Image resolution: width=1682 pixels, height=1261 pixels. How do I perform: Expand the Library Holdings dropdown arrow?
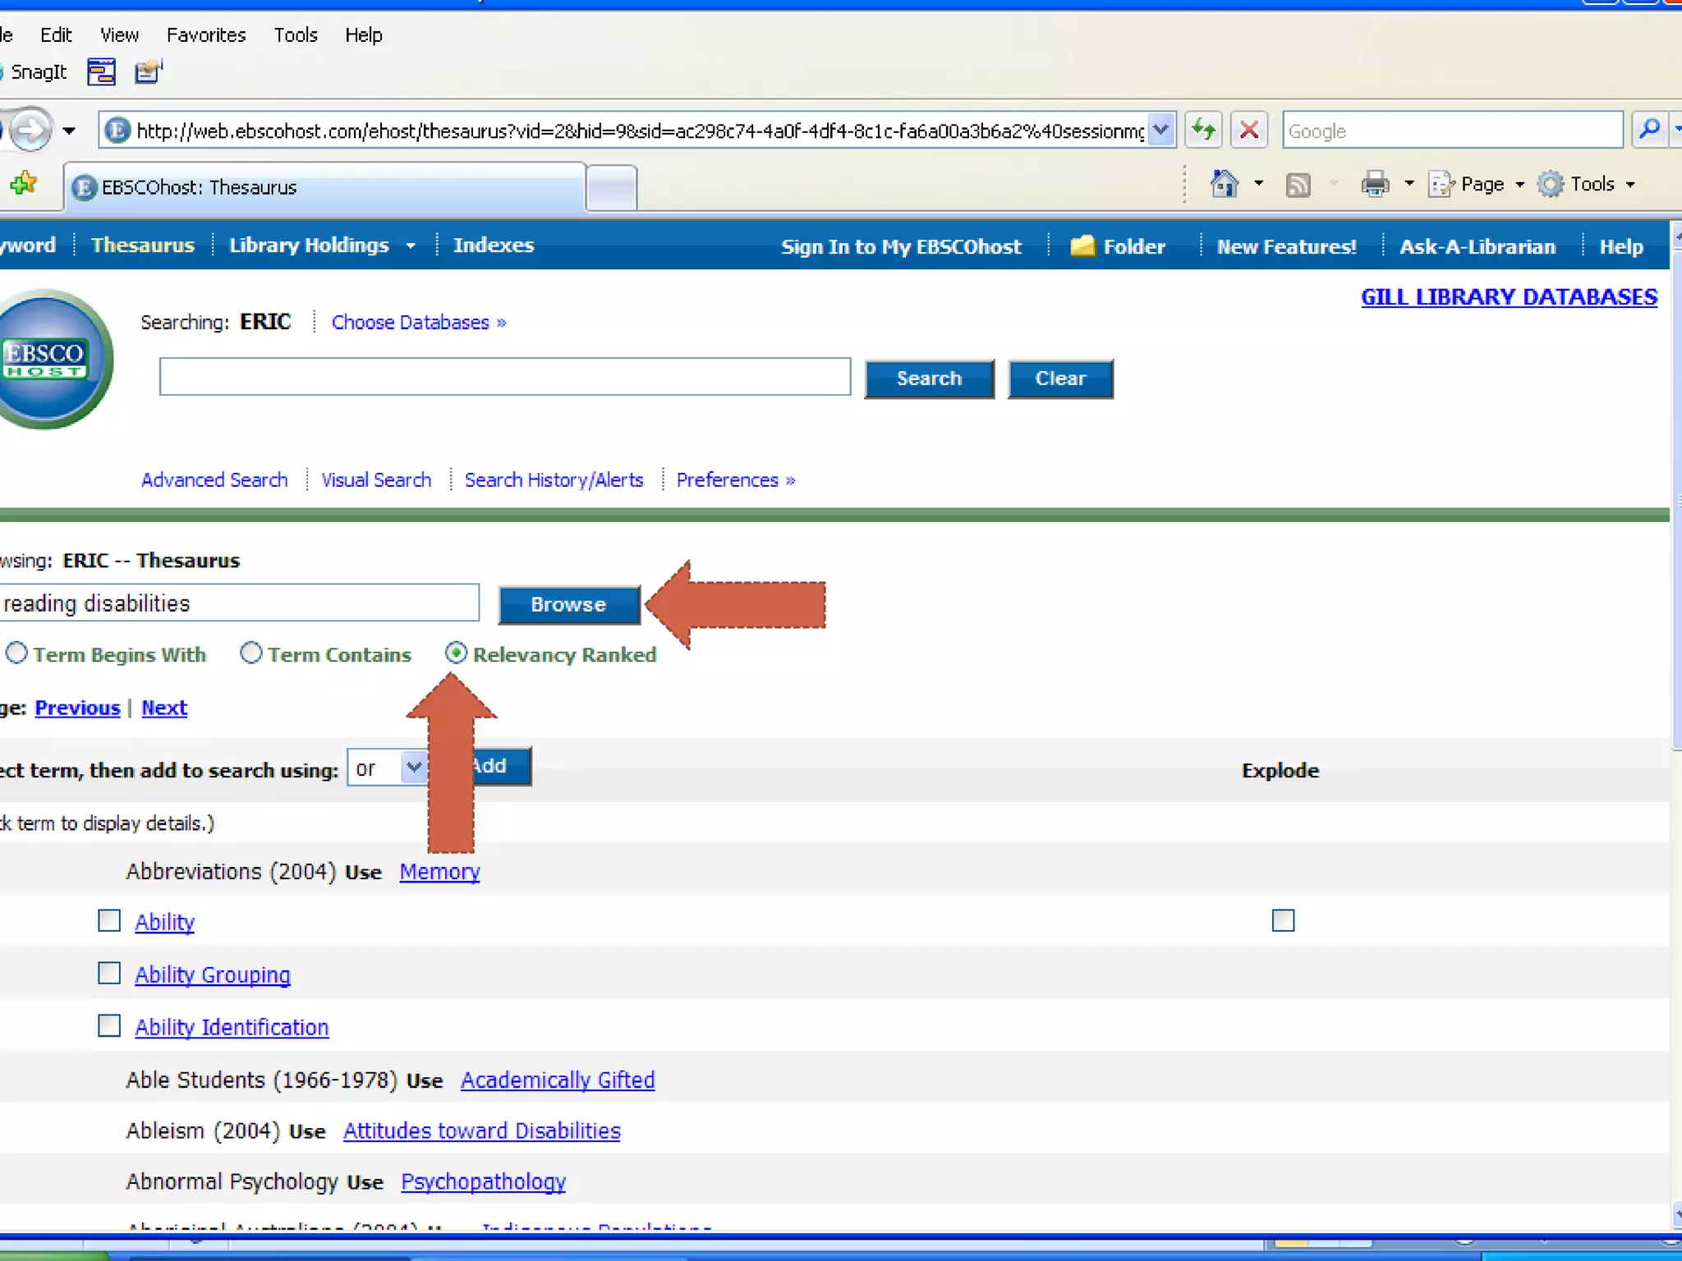point(411,245)
